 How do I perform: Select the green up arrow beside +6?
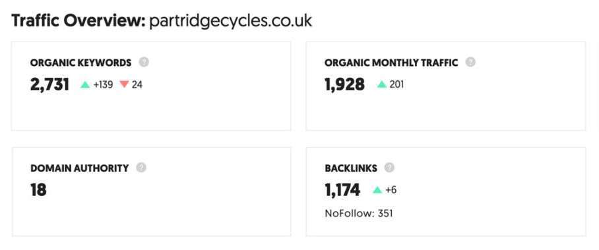pos(377,190)
